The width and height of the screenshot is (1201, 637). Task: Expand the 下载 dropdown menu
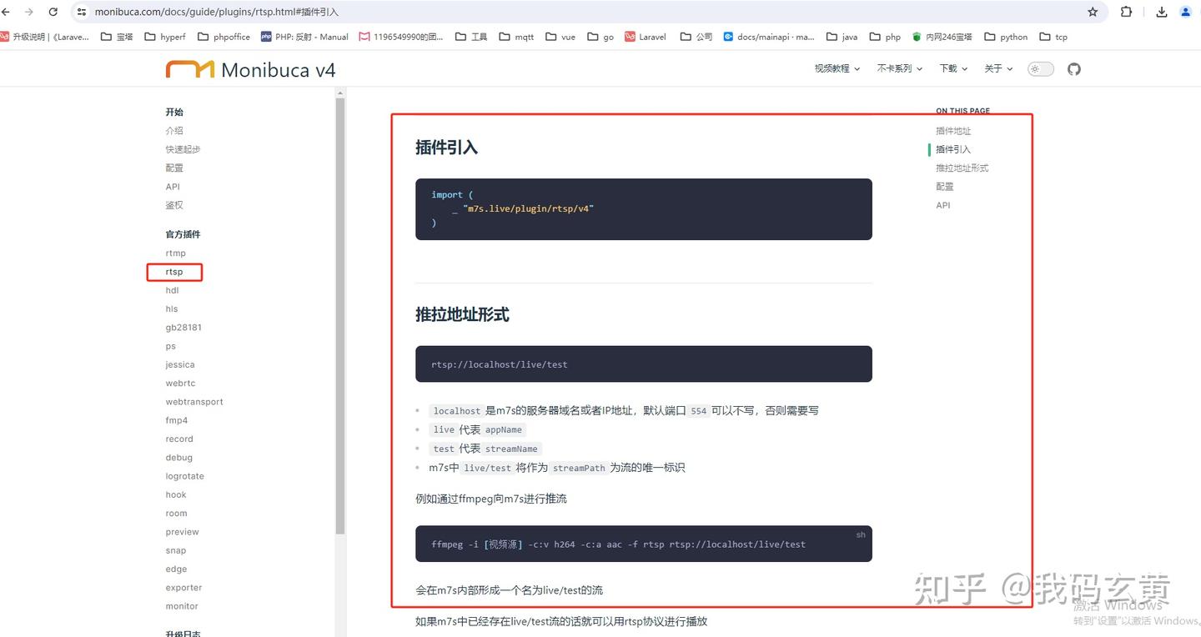click(952, 68)
